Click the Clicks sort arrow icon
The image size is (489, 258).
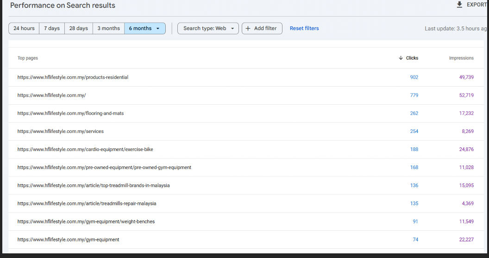401,58
